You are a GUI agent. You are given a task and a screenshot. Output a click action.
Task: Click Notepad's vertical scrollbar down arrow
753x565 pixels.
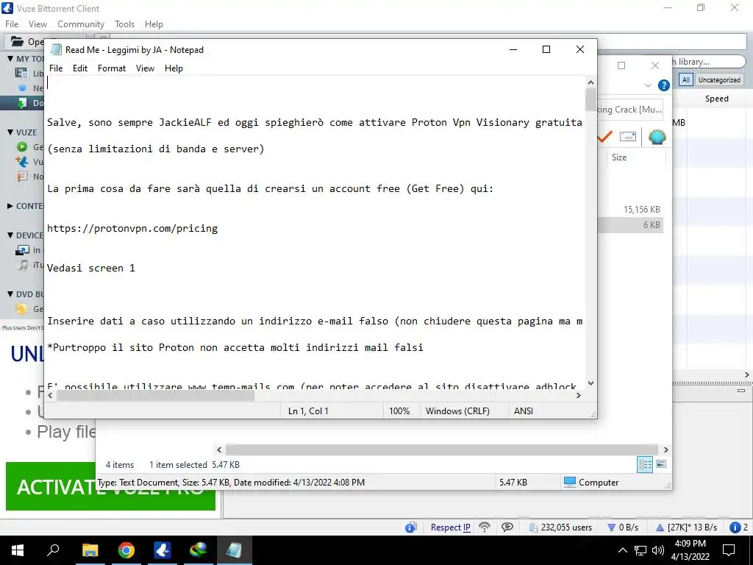590,383
